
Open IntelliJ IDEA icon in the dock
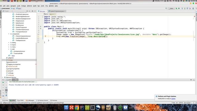click(82, 108)
